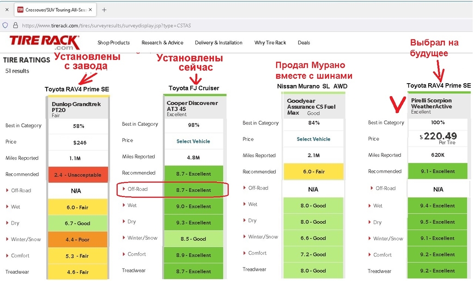Switch to the Crossover/SUV Touring All-Season tab
The width and height of the screenshot is (473, 281).
tap(55, 10)
